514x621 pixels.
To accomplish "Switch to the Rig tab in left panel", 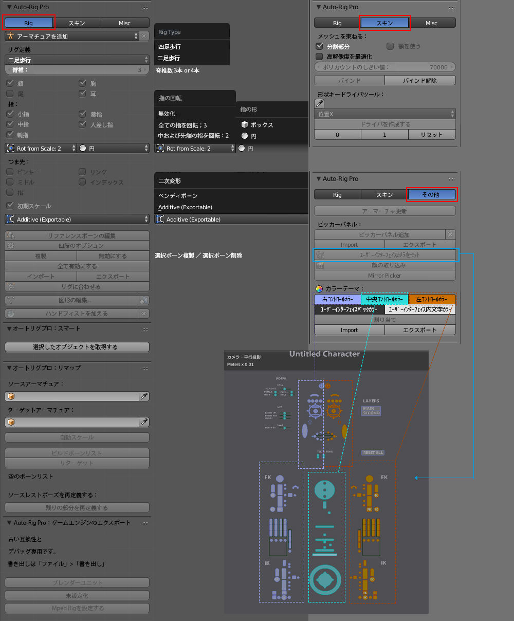I will [28, 23].
